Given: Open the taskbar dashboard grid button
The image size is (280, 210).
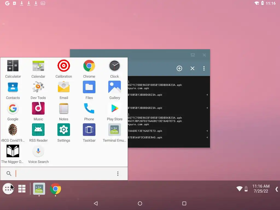Looking at the screenshot, I should pyautogui.click(x=22, y=189).
